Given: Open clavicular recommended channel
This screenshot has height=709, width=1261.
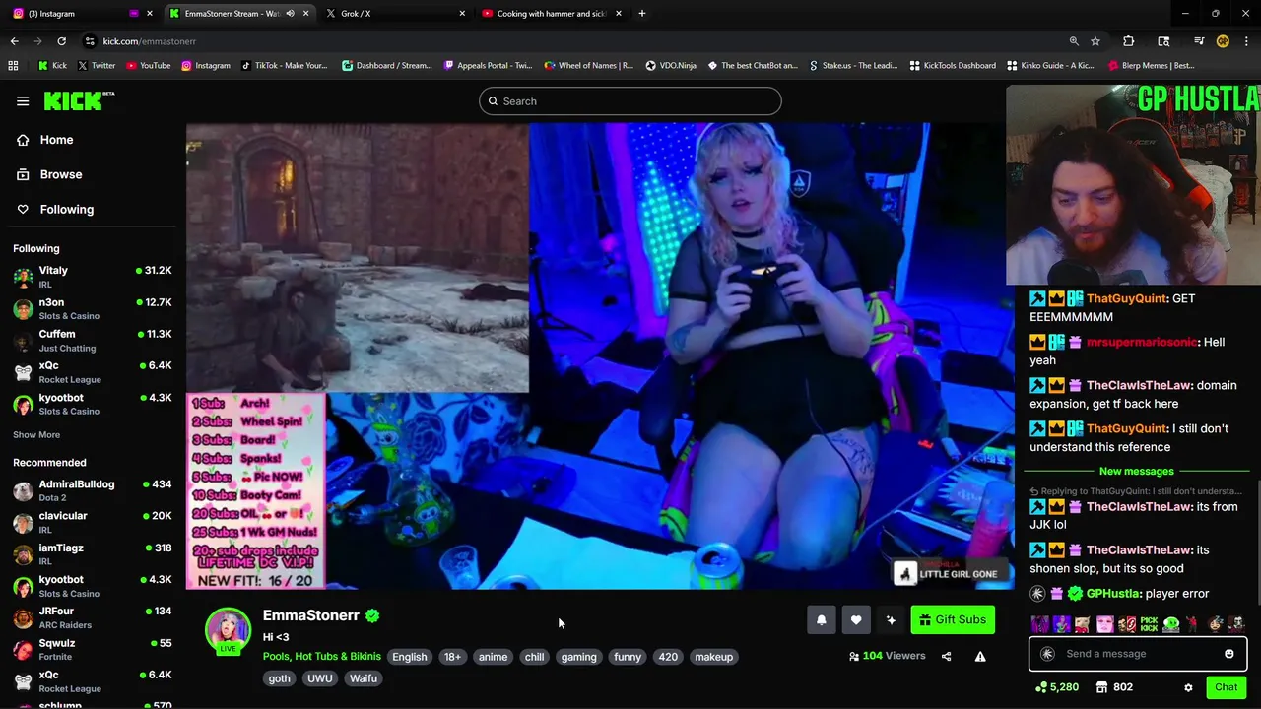Looking at the screenshot, I should point(93,522).
